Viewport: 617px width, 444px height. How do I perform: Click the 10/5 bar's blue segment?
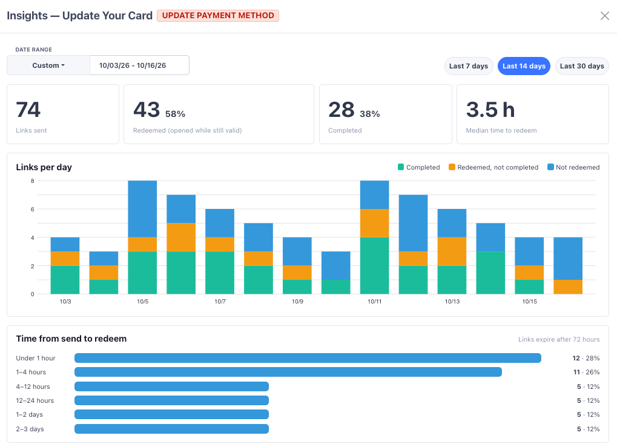[142, 209]
